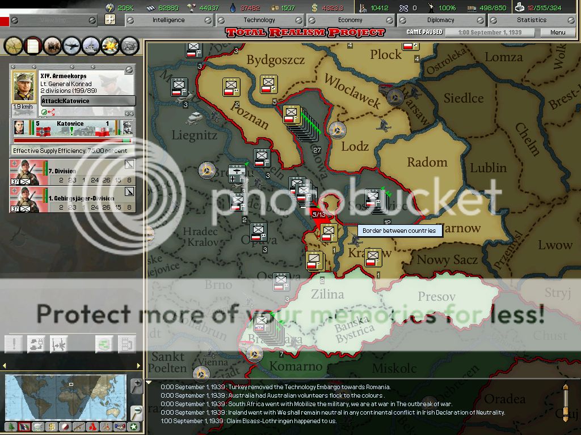The height and width of the screenshot is (435, 581).
Task: Select the 1. Gebirgsjäger-Division row
Action: 73,202
